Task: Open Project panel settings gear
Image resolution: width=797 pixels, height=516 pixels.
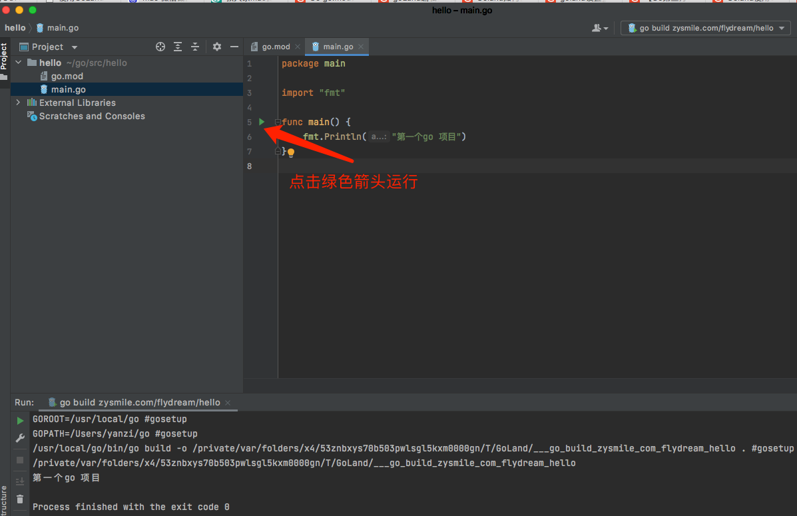Action: (217, 47)
